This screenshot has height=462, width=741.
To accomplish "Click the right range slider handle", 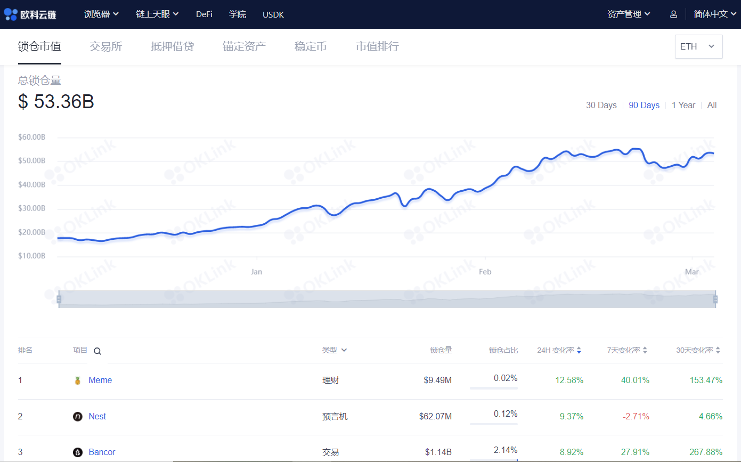I will 715,299.
